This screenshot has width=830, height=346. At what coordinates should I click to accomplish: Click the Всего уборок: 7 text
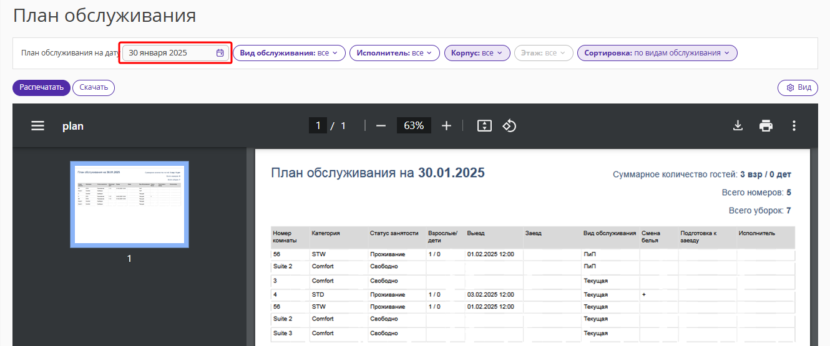pyautogui.click(x=760, y=211)
